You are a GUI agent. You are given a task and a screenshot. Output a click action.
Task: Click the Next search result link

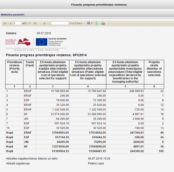coord(79,23)
